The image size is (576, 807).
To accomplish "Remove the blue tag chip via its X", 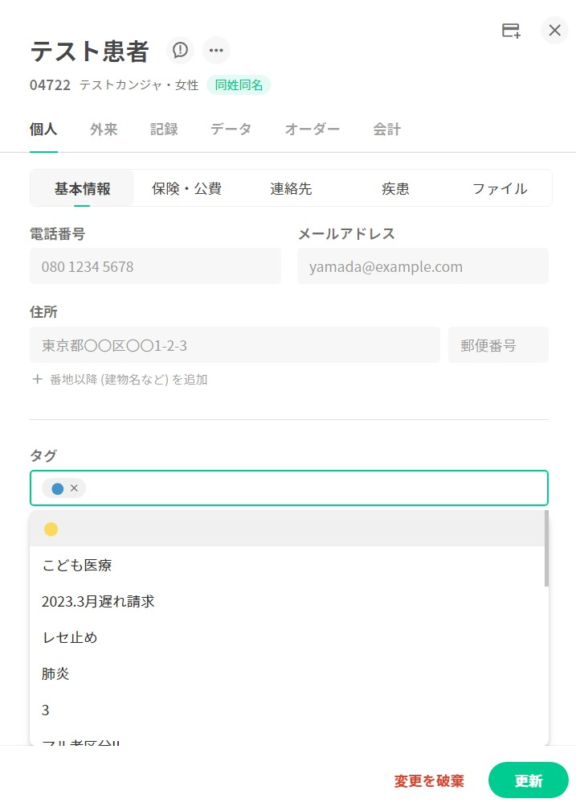I will pos(74,488).
